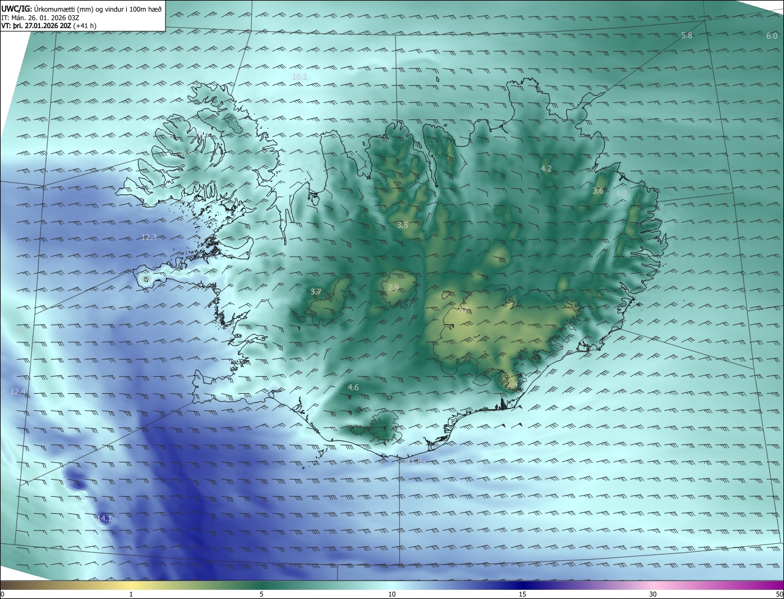Click the '3.7' value label
This screenshot has width=784, height=599.
point(316,292)
